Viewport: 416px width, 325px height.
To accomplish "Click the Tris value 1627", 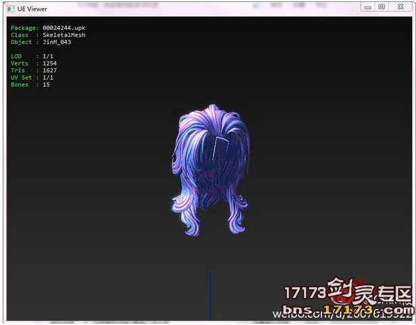I will click(x=49, y=70).
